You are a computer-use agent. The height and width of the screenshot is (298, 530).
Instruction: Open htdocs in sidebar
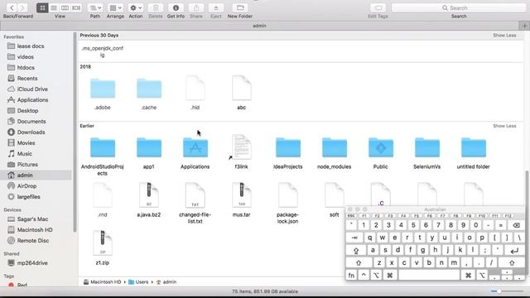pos(26,68)
